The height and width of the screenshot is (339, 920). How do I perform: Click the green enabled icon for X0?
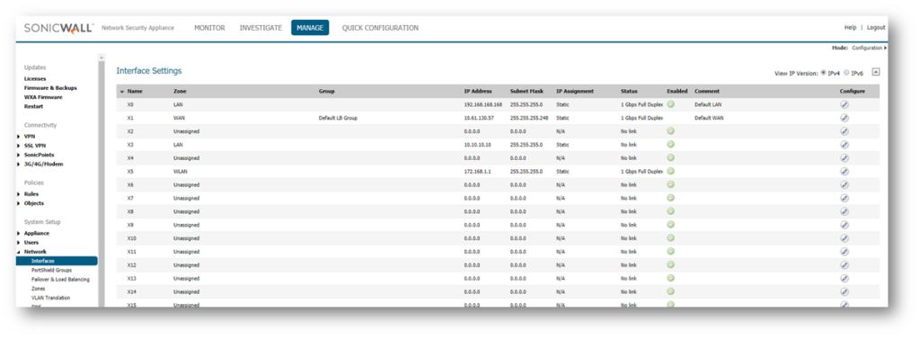pos(670,104)
